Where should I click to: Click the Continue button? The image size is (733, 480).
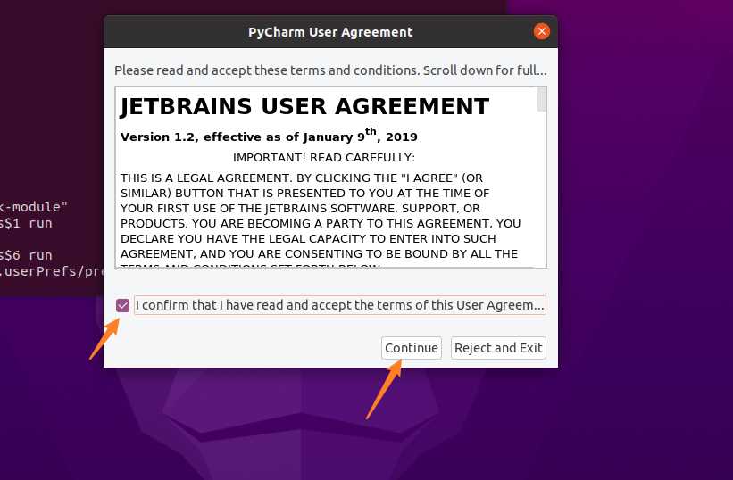click(412, 348)
